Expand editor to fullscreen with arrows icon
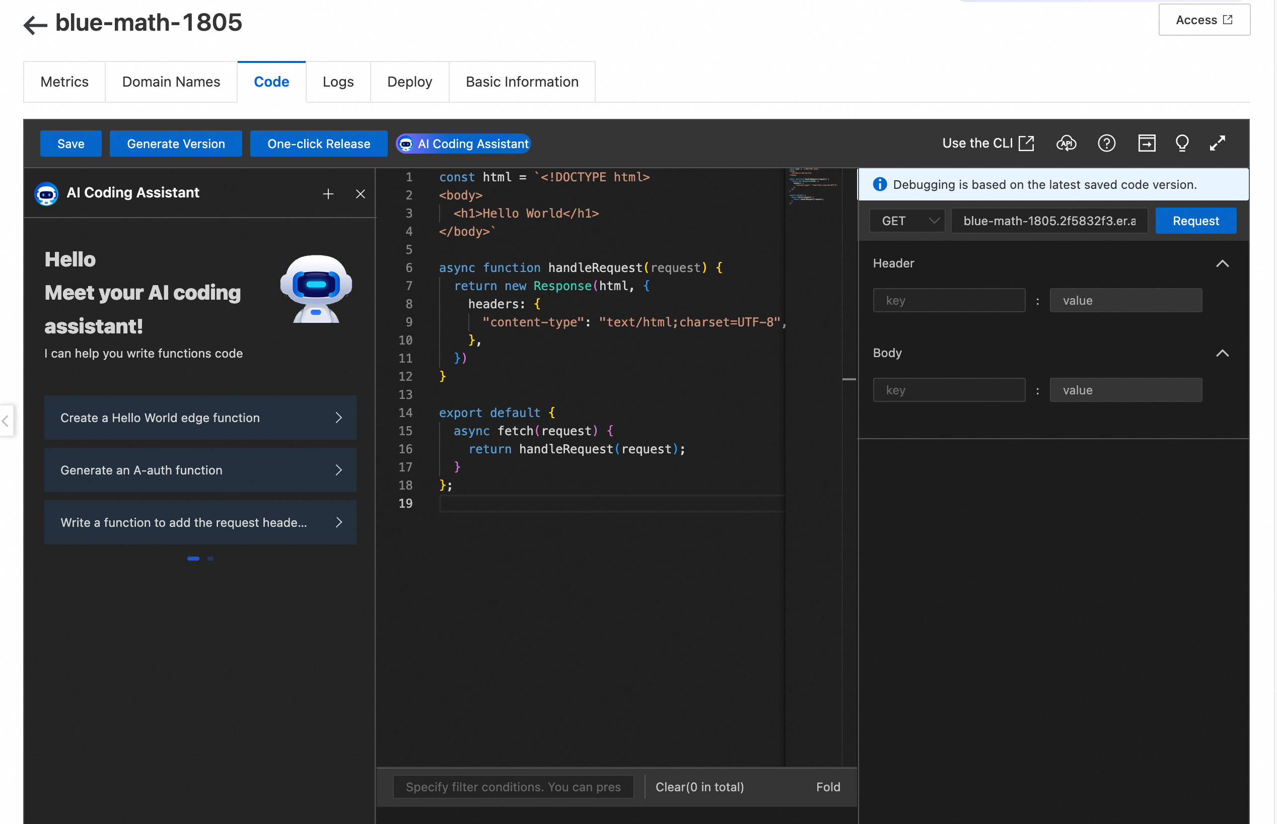Viewport: 1277px width, 824px height. pyautogui.click(x=1217, y=144)
